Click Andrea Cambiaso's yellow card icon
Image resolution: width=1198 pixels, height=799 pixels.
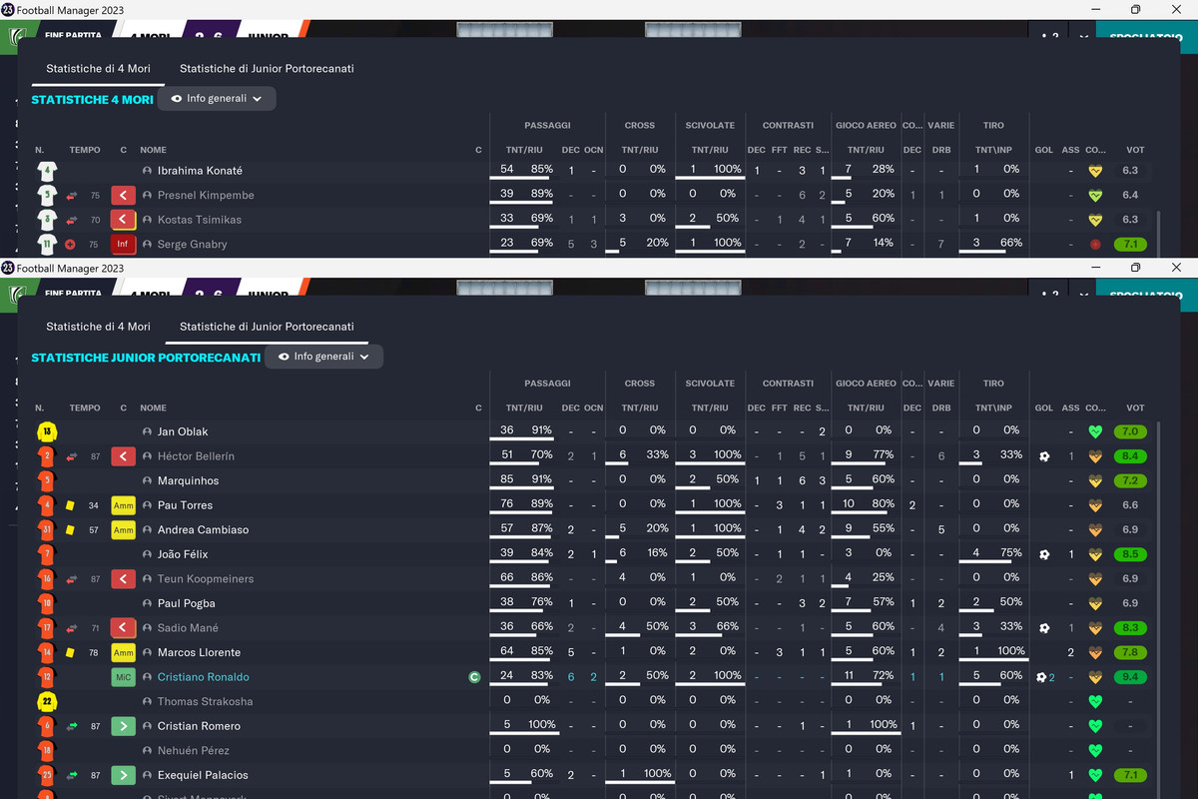click(x=70, y=530)
